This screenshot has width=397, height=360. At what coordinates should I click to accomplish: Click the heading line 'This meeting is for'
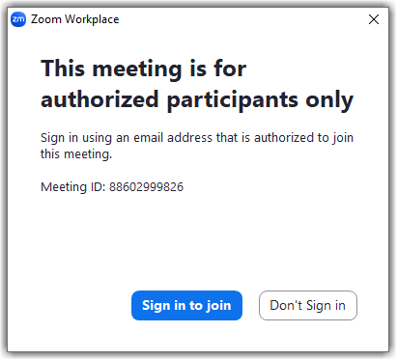point(144,69)
